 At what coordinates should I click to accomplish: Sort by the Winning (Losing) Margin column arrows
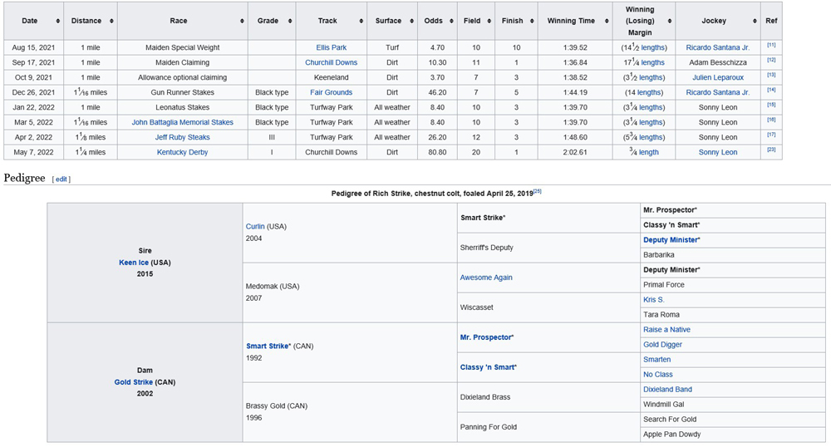tap(669, 21)
